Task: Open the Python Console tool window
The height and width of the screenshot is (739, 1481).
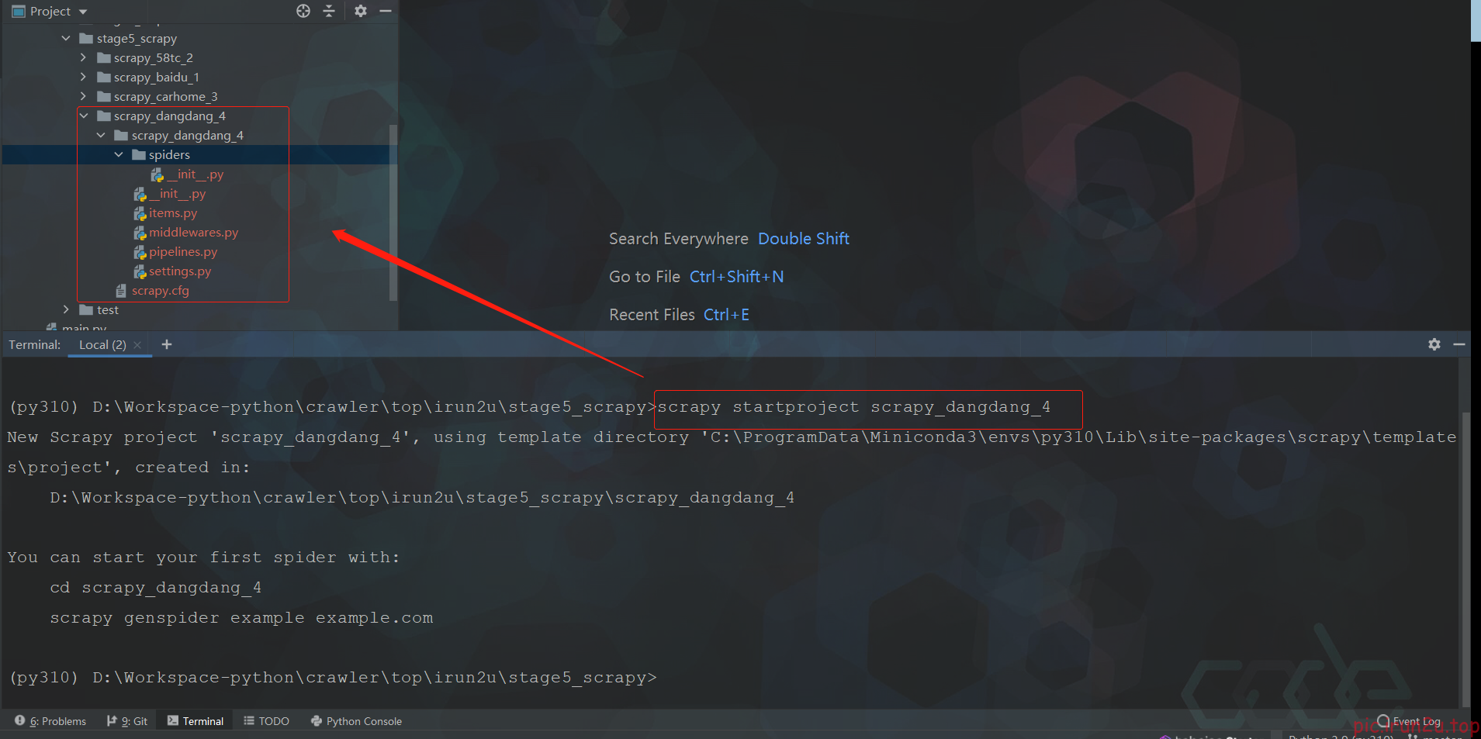Action: point(356,721)
